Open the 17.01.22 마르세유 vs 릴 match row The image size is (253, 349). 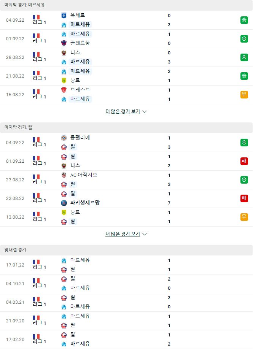(126, 265)
